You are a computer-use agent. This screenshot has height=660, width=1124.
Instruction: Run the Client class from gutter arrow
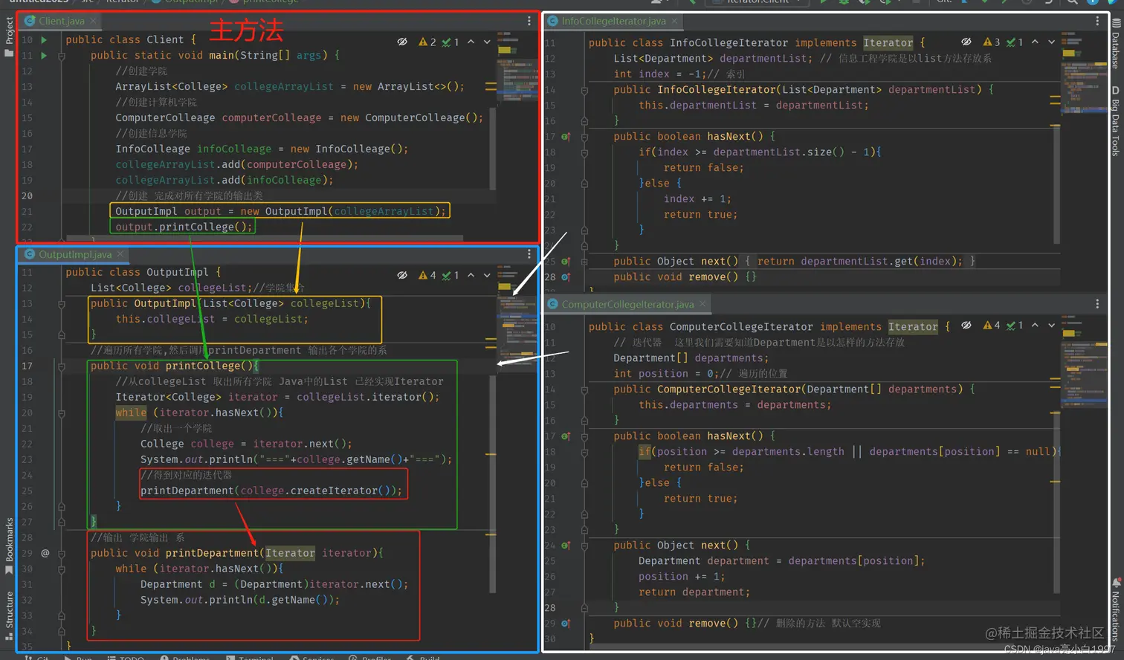pos(44,39)
